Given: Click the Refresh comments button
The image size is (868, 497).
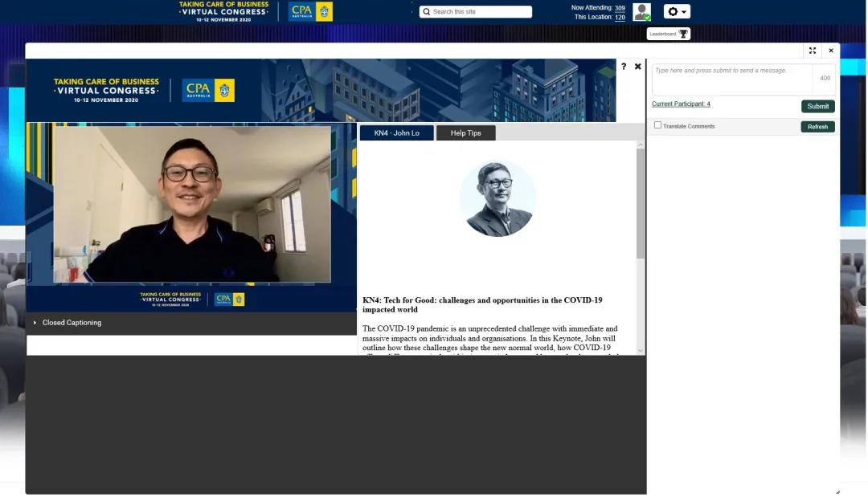Looking at the screenshot, I should pyautogui.click(x=817, y=127).
